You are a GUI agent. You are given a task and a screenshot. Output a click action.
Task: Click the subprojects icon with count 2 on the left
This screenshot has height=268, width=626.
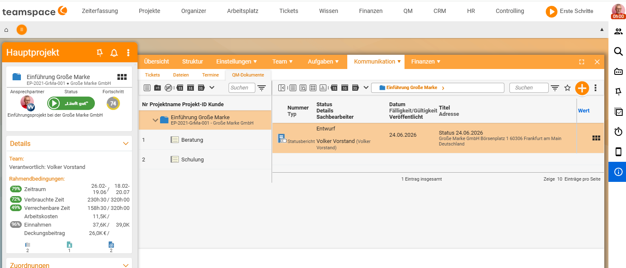pos(28,245)
